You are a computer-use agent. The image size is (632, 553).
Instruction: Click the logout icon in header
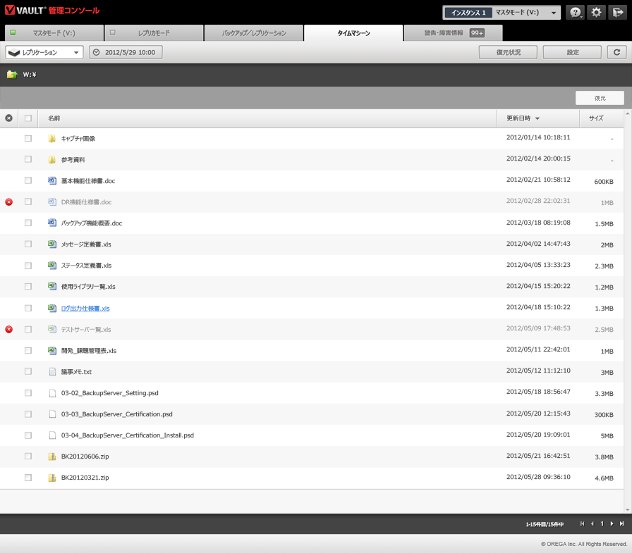coord(617,12)
